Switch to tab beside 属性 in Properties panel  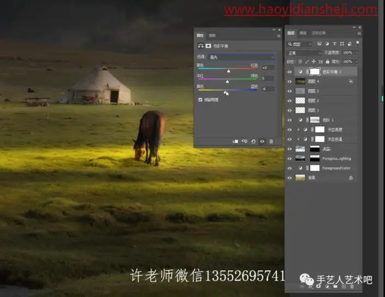pos(212,36)
